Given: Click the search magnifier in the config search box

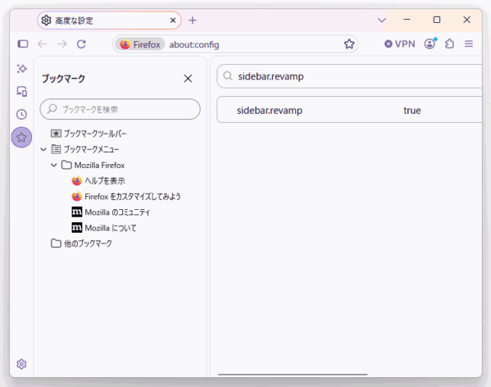Looking at the screenshot, I should (x=228, y=76).
